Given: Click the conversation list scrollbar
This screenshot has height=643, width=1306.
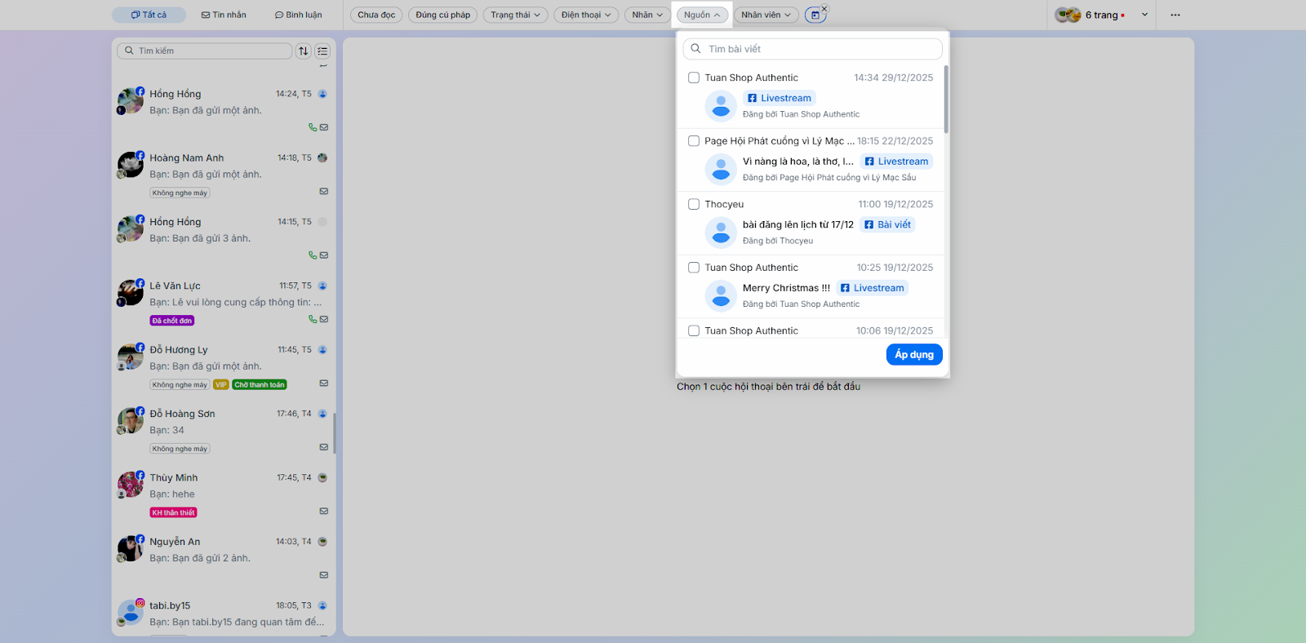Looking at the screenshot, I should pos(335,432).
